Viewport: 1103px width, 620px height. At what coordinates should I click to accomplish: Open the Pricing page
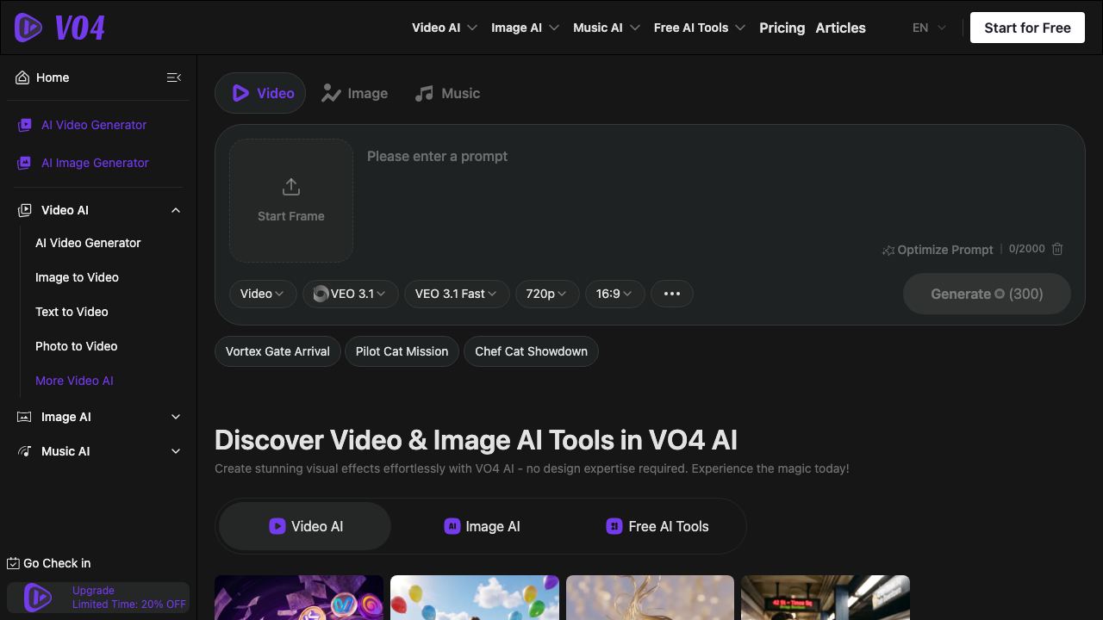pyautogui.click(x=782, y=28)
